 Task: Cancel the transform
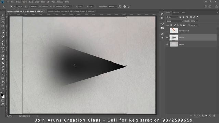pos(125,6)
